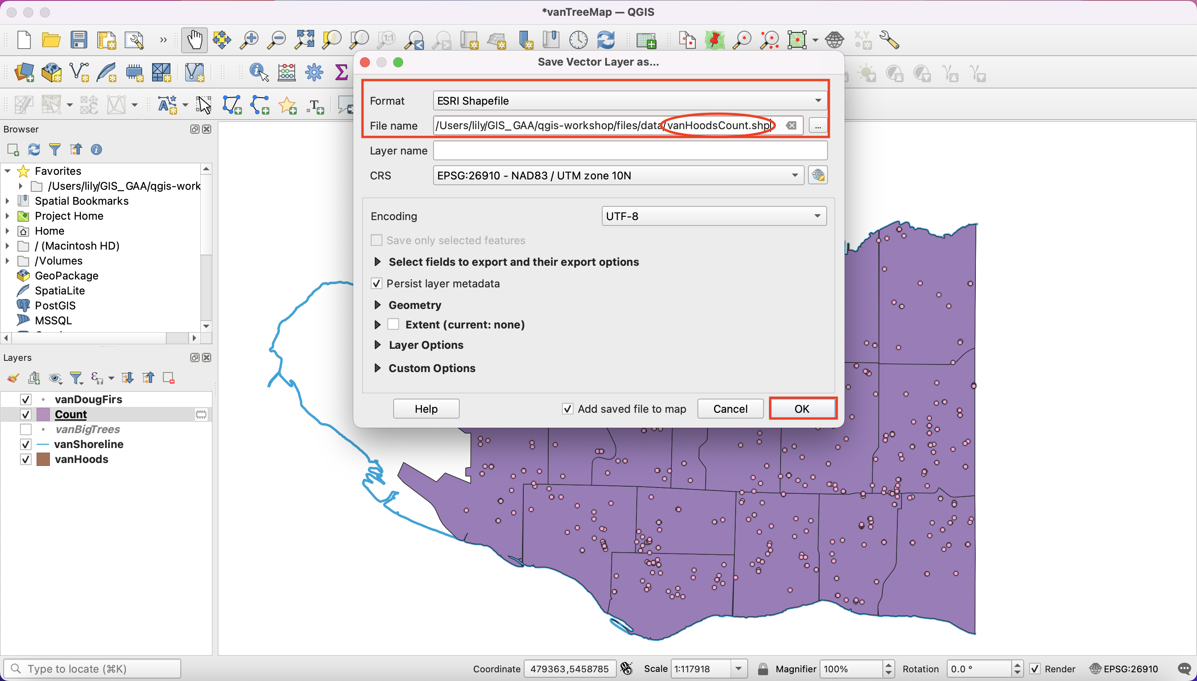This screenshot has height=681, width=1197.
Task: Click the Save Project floppy icon
Action: pos(79,40)
